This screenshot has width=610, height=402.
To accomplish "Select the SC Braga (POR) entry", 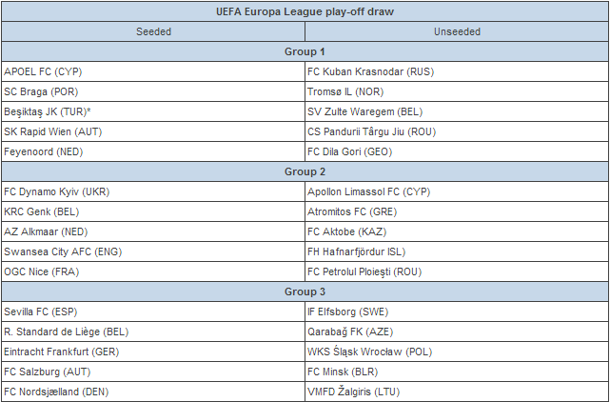I will (42, 91).
